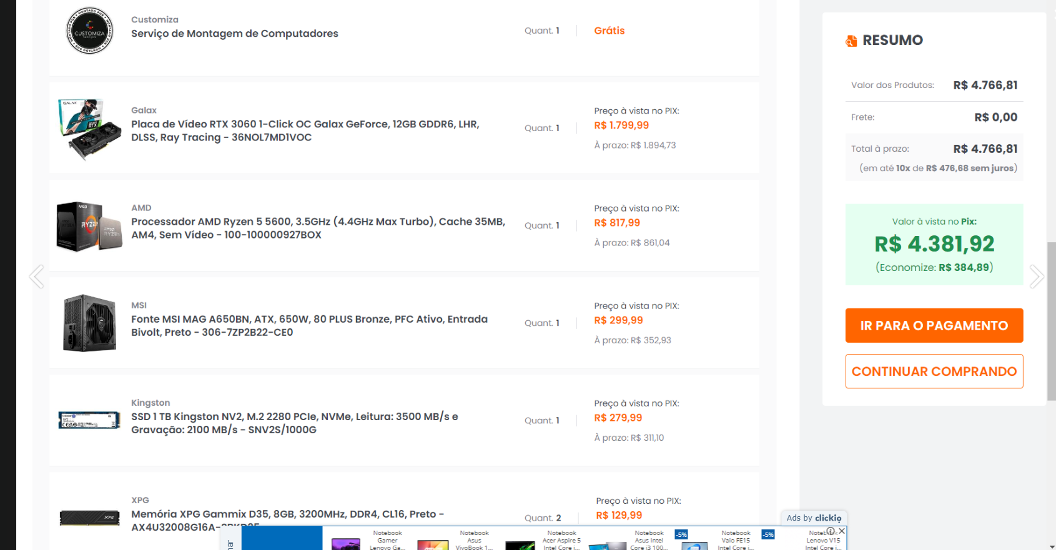Image resolution: width=1056 pixels, height=550 pixels.
Task: Open the Notebook Gamer Lenovo ad
Action: pos(387,540)
